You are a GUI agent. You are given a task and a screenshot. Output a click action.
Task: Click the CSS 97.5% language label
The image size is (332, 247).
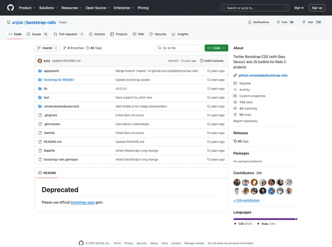tap(243, 224)
